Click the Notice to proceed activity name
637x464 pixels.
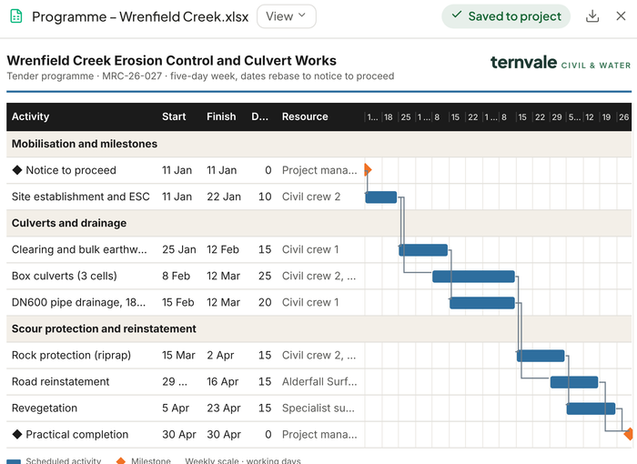pos(71,170)
